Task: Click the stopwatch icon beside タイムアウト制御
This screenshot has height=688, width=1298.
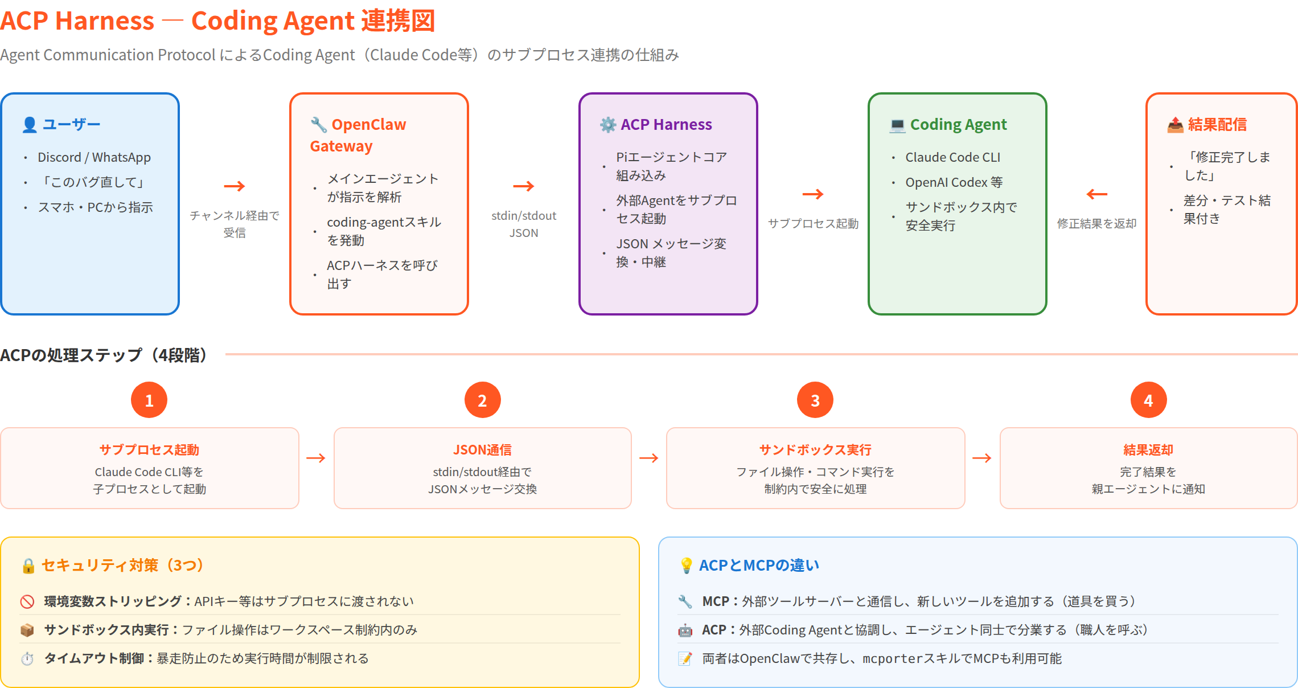Action: point(27,658)
